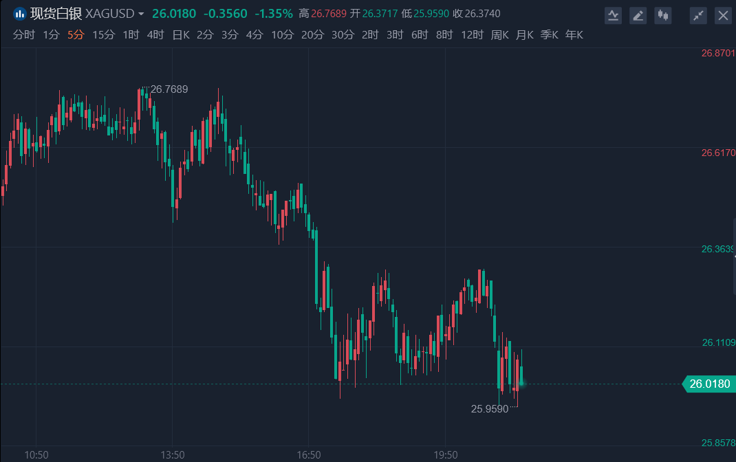Choose the 日K daily candlestick period

pyautogui.click(x=180, y=35)
